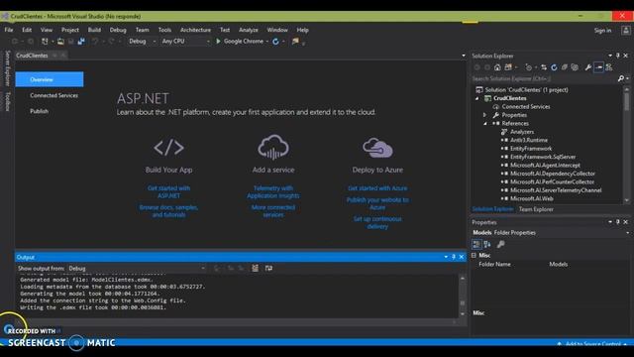Open the Build menu
Screen dimensions: 634x357
94,30
